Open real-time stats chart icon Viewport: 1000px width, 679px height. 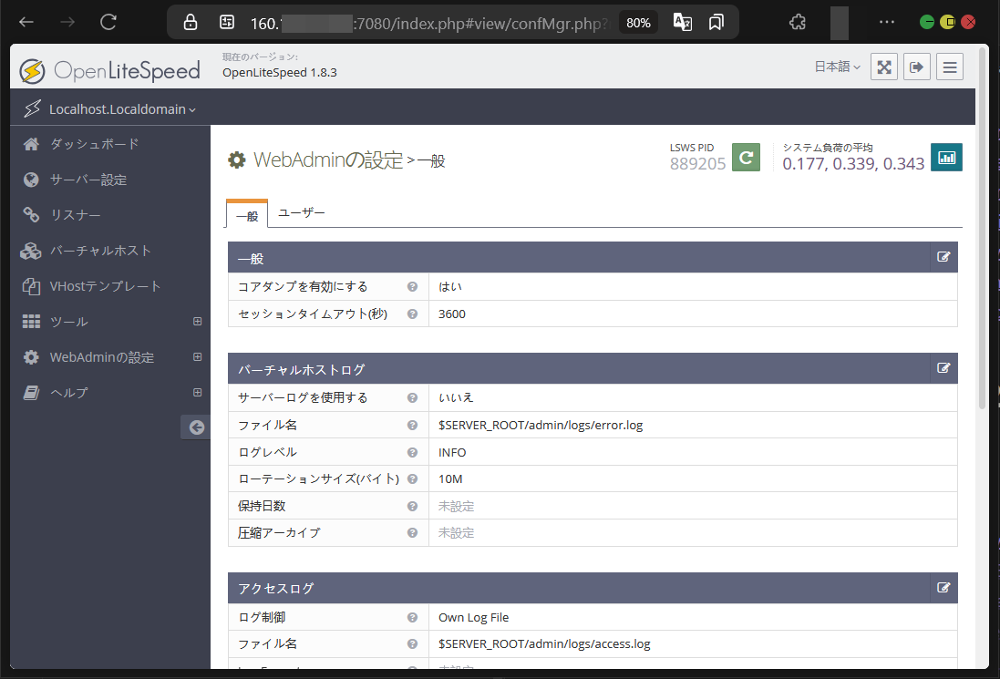point(946,157)
